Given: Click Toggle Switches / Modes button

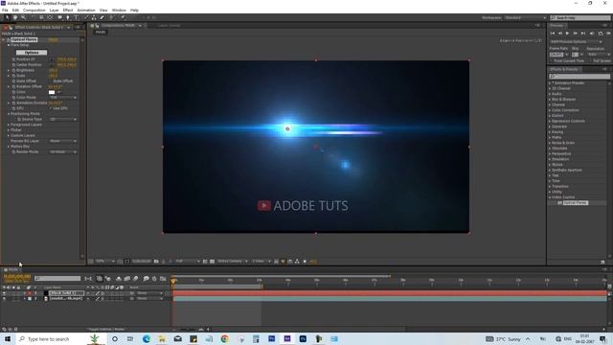Looking at the screenshot, I should (x=106, y=330).
